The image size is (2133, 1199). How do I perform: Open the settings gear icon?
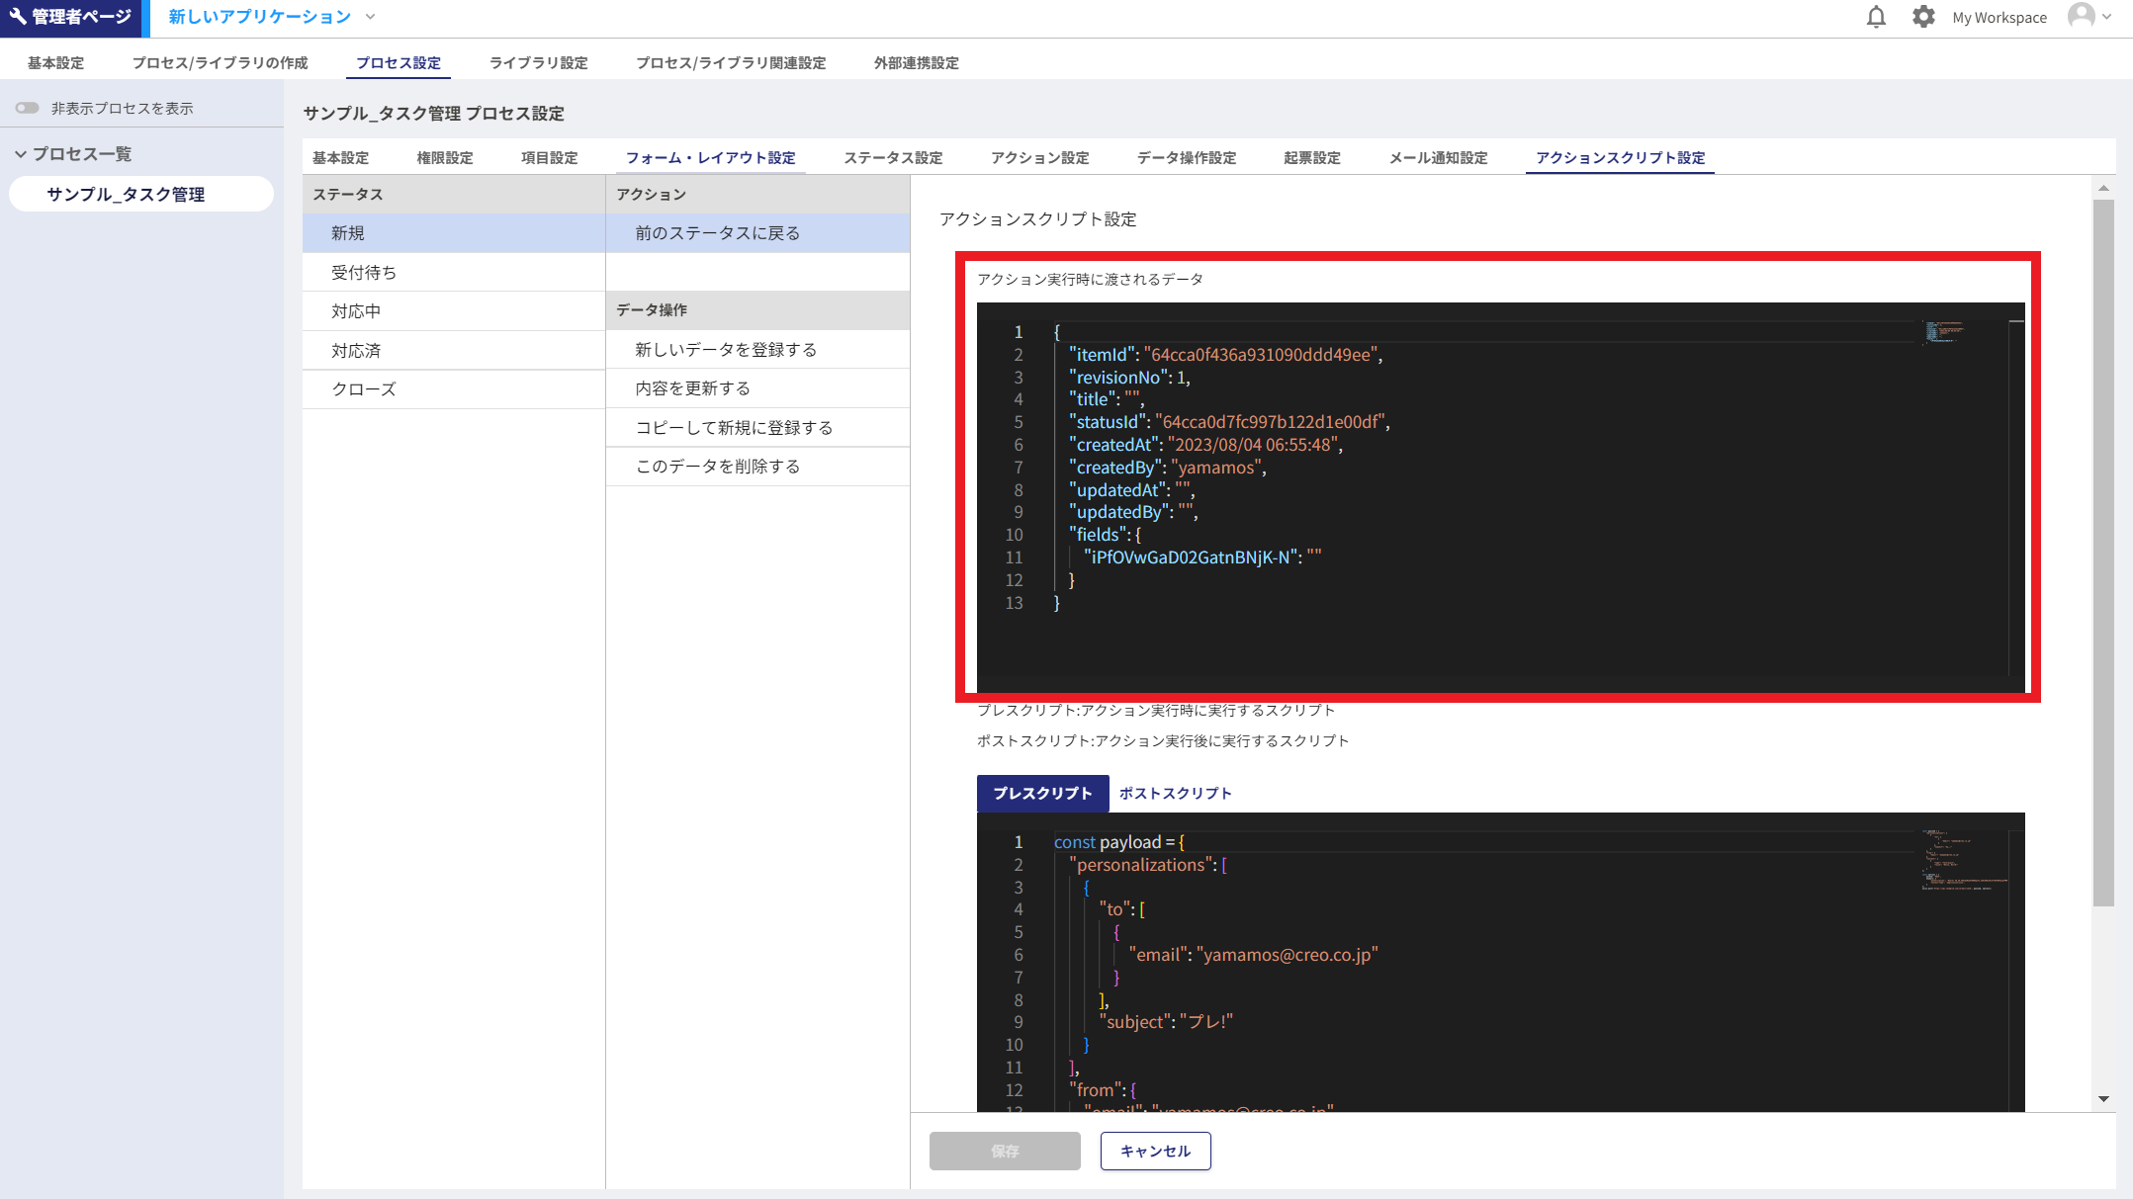tap(1922, 17)
